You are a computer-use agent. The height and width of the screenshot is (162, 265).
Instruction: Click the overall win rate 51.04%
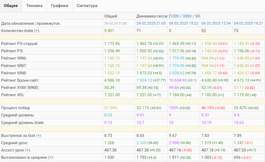click(111, 108)
